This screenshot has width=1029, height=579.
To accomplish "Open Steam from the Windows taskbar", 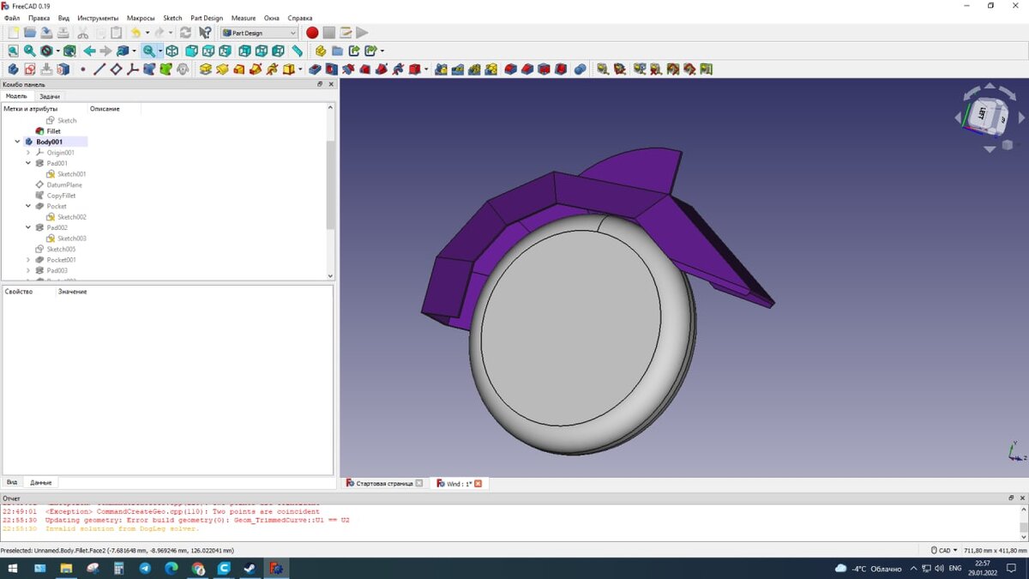I will [x=250, y=568].
